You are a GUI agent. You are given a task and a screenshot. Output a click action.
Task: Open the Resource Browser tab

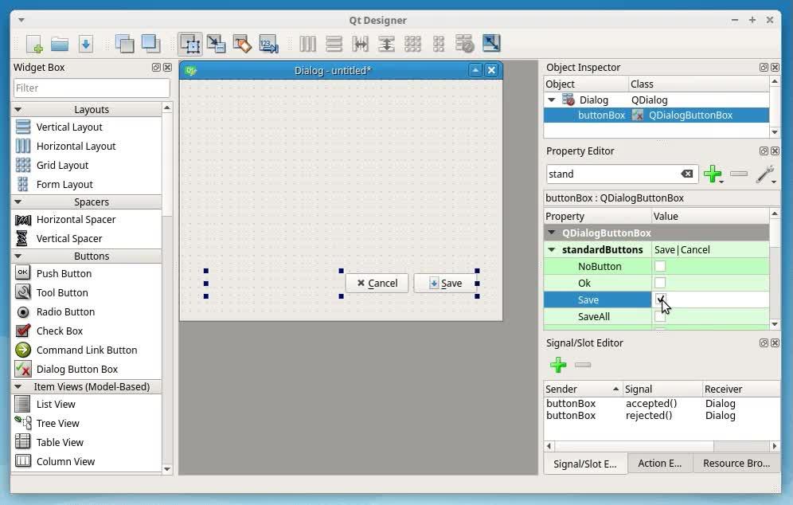coord(736,464)
